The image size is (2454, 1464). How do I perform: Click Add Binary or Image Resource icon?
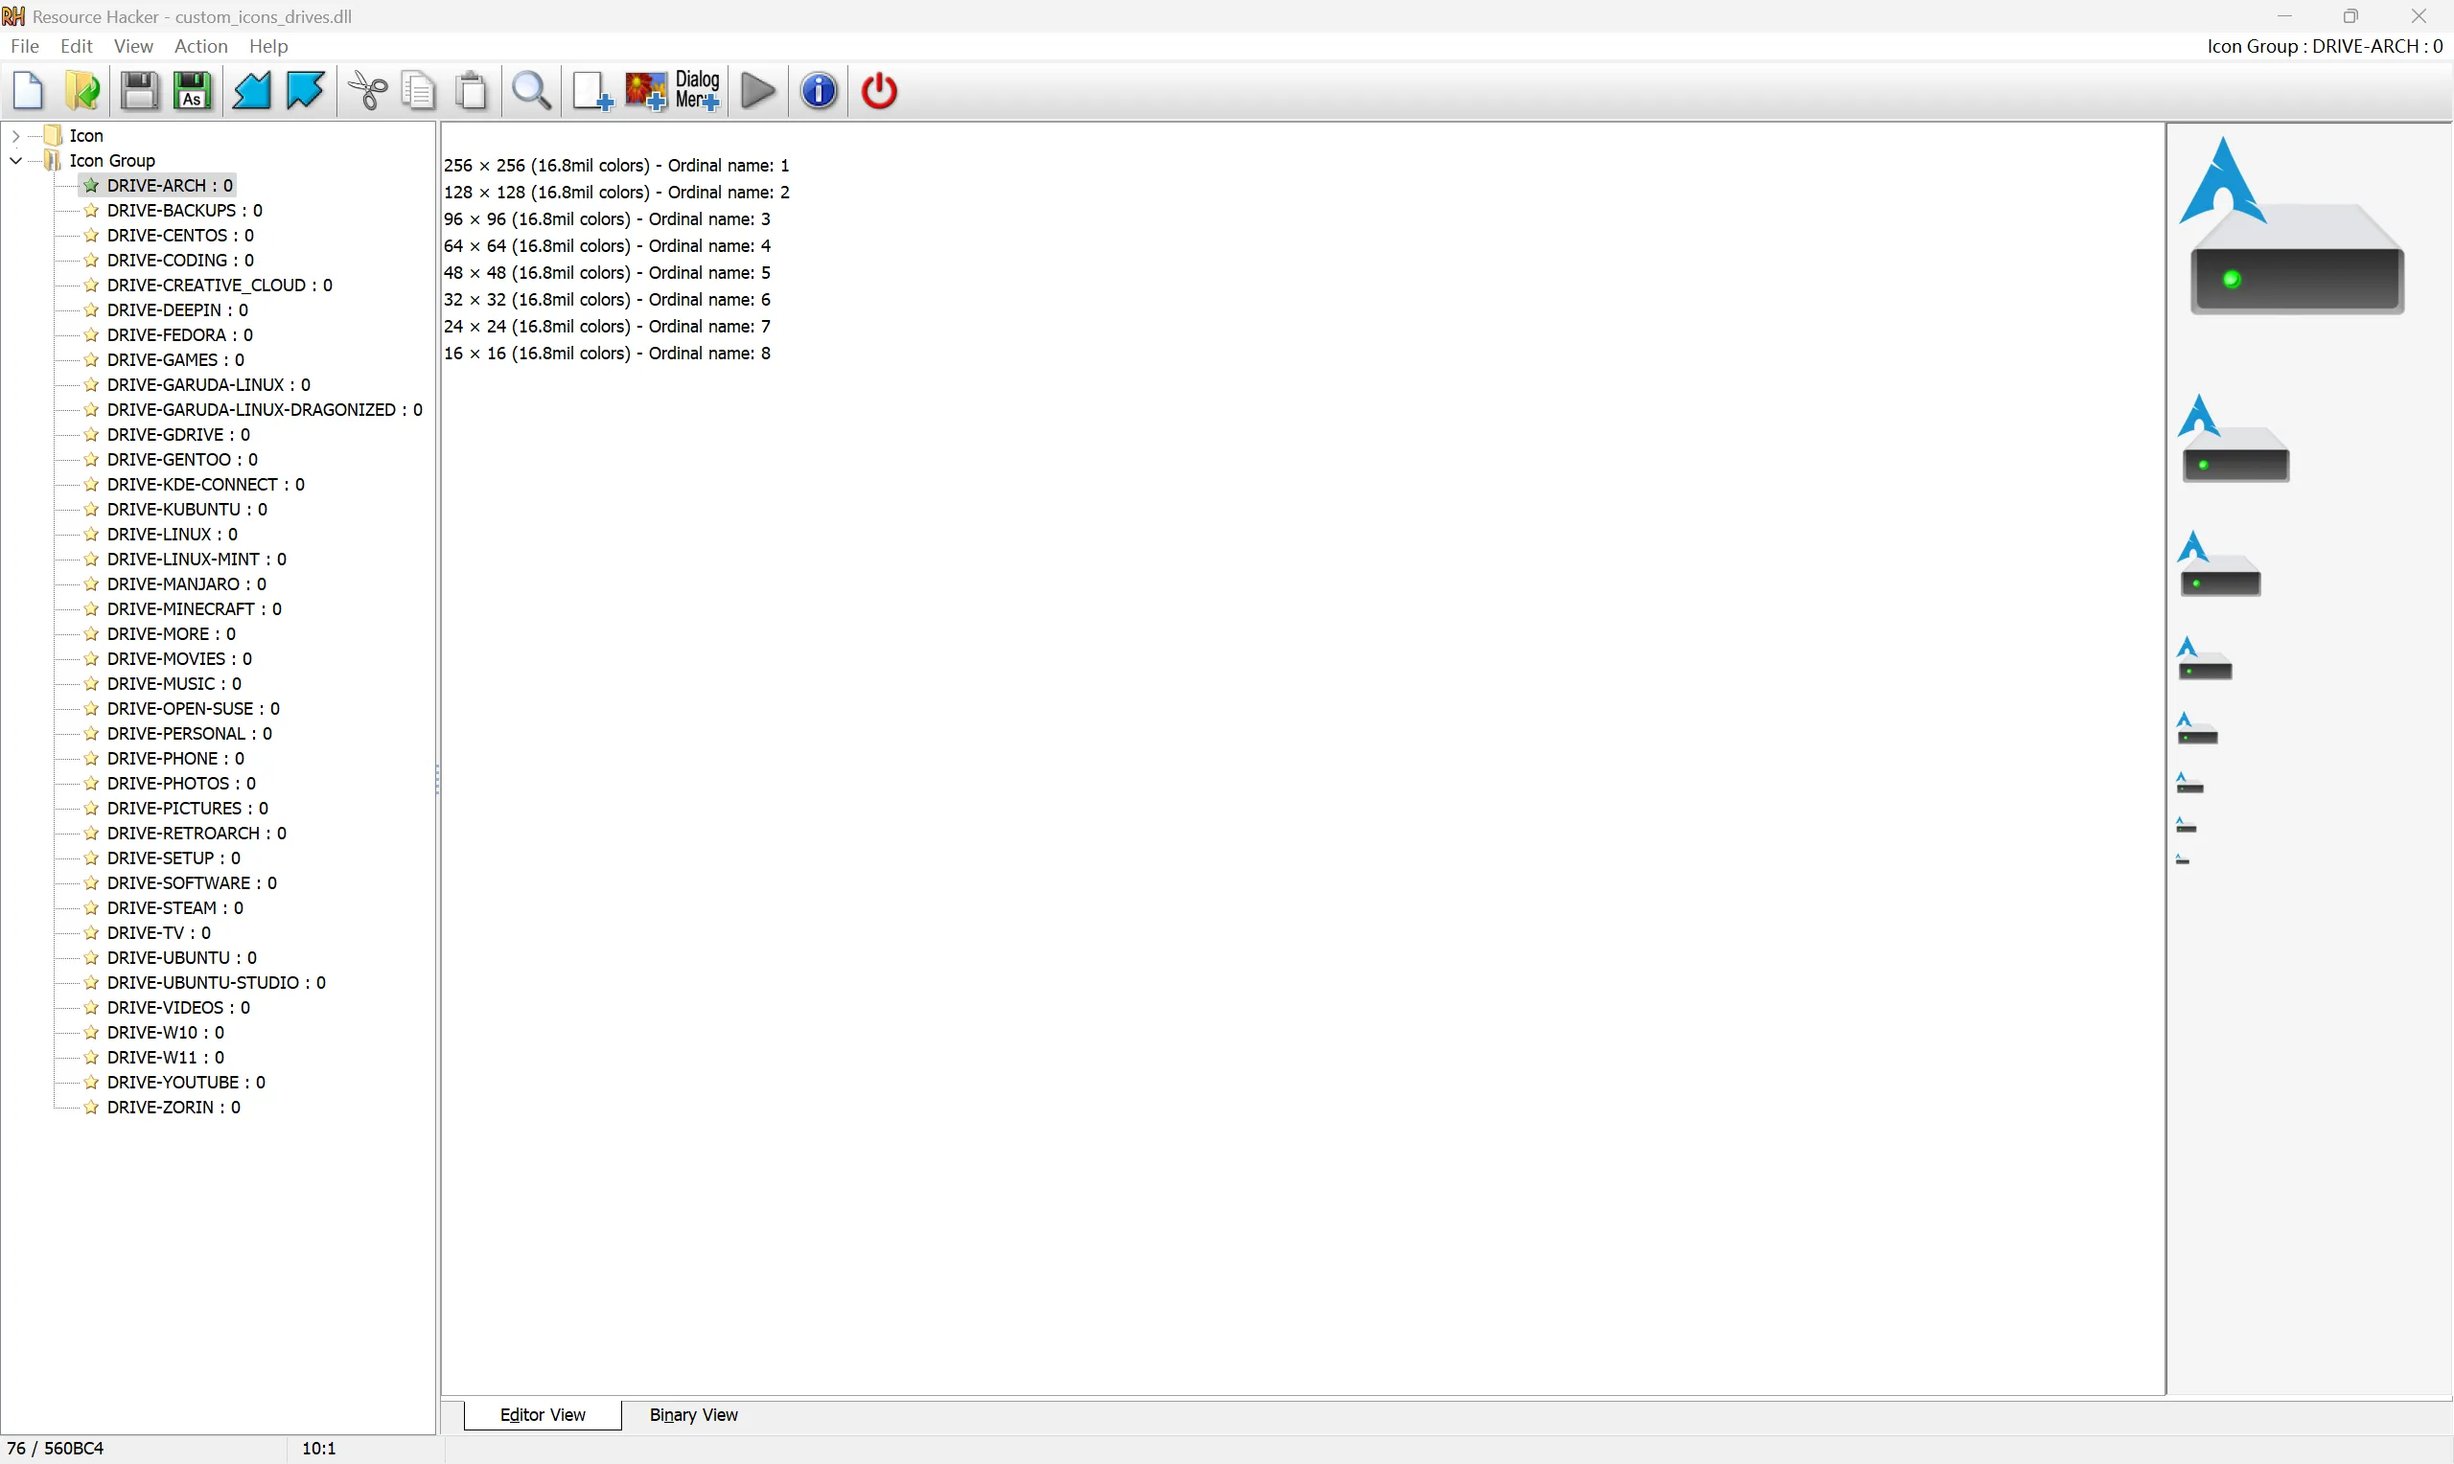(646, 91)
